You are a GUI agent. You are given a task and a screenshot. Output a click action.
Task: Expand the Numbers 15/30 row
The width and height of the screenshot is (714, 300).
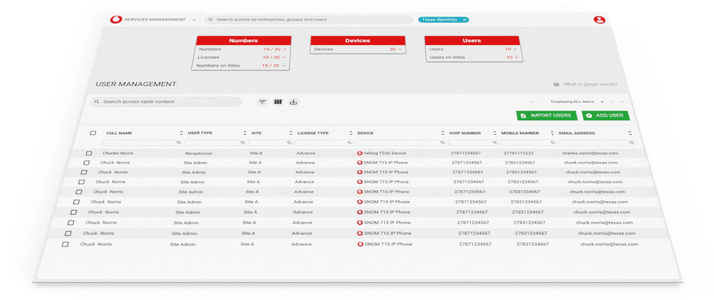[284, 49]
